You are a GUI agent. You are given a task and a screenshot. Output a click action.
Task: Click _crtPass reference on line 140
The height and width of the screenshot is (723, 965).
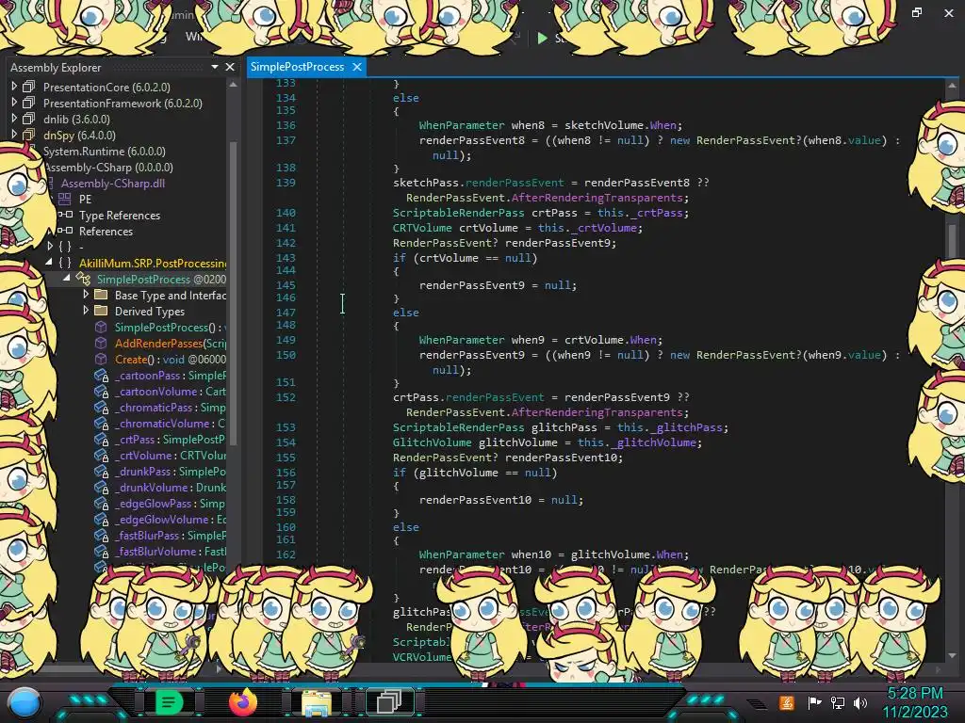click(x=656, y=213)
